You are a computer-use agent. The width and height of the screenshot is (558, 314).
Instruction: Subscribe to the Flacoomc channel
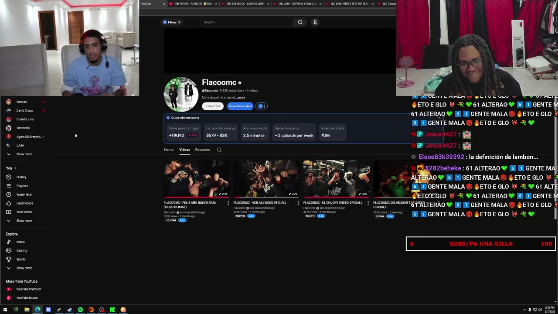click(x=213, y=106)
